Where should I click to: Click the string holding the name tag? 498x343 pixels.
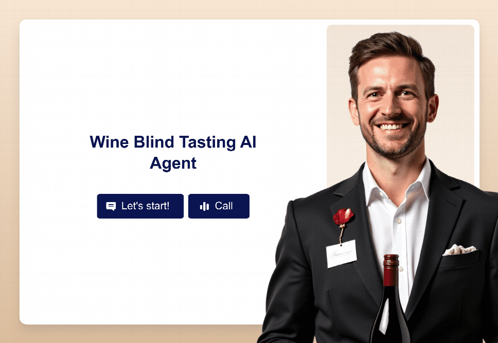(342, 234)
